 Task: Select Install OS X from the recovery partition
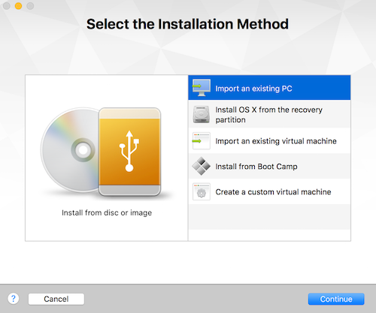click(x=269, y=114)
